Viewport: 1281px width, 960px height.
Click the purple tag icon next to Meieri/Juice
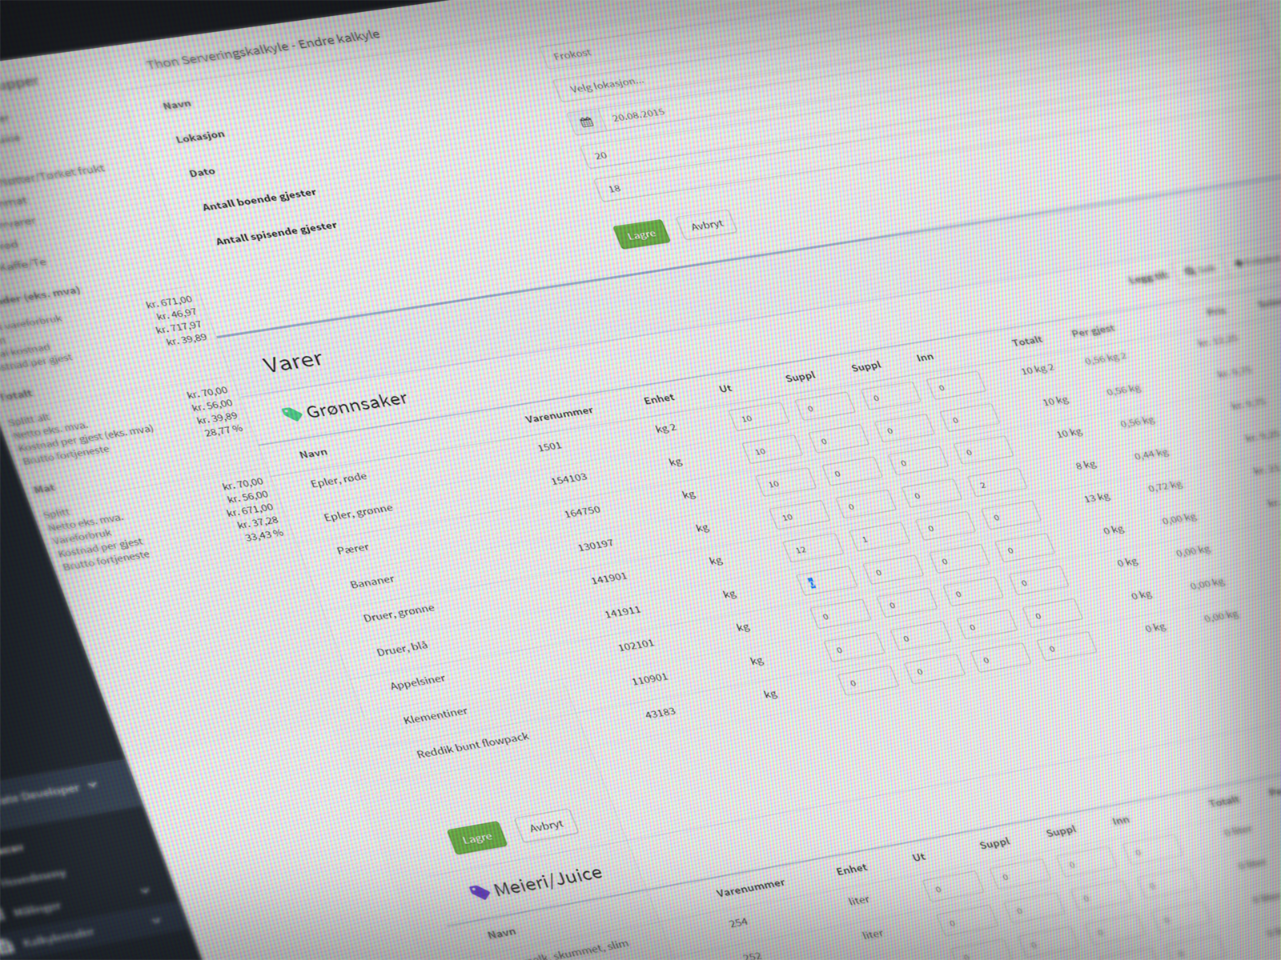479,891
